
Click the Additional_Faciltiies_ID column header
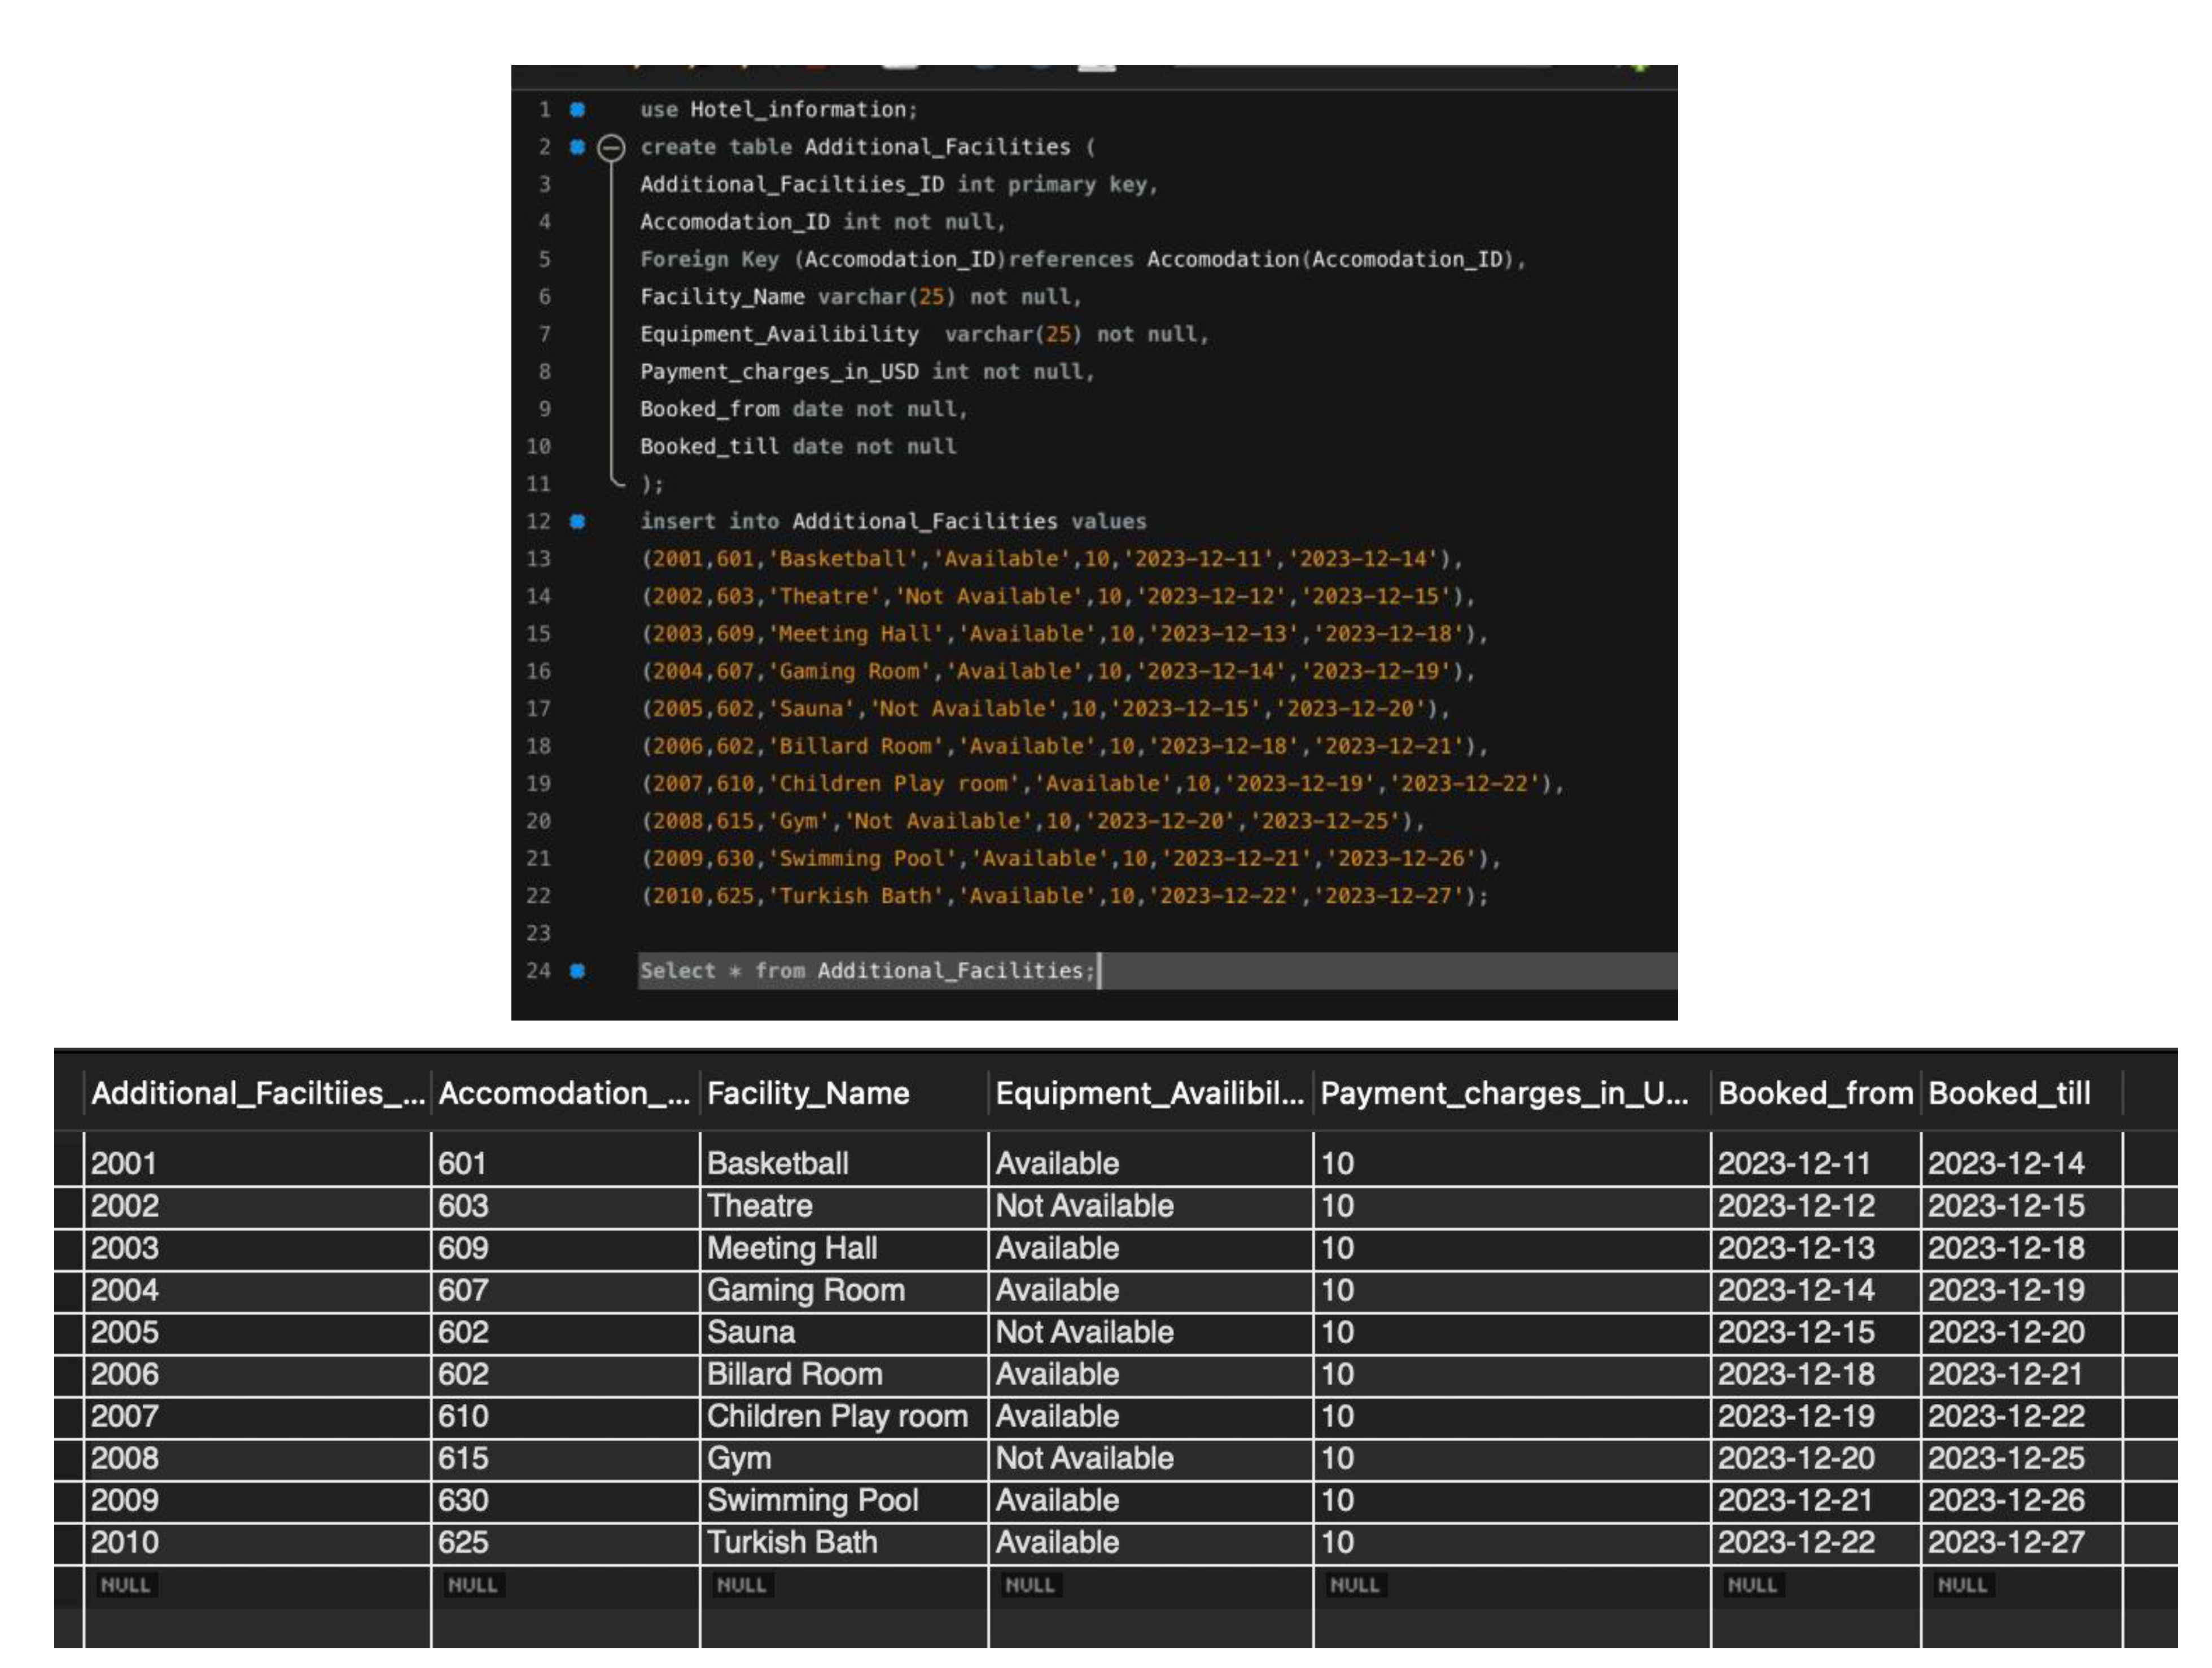[x=257, y=1093]
